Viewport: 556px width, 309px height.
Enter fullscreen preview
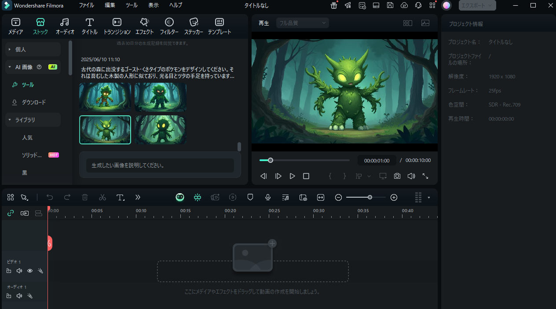click(425, 176)
